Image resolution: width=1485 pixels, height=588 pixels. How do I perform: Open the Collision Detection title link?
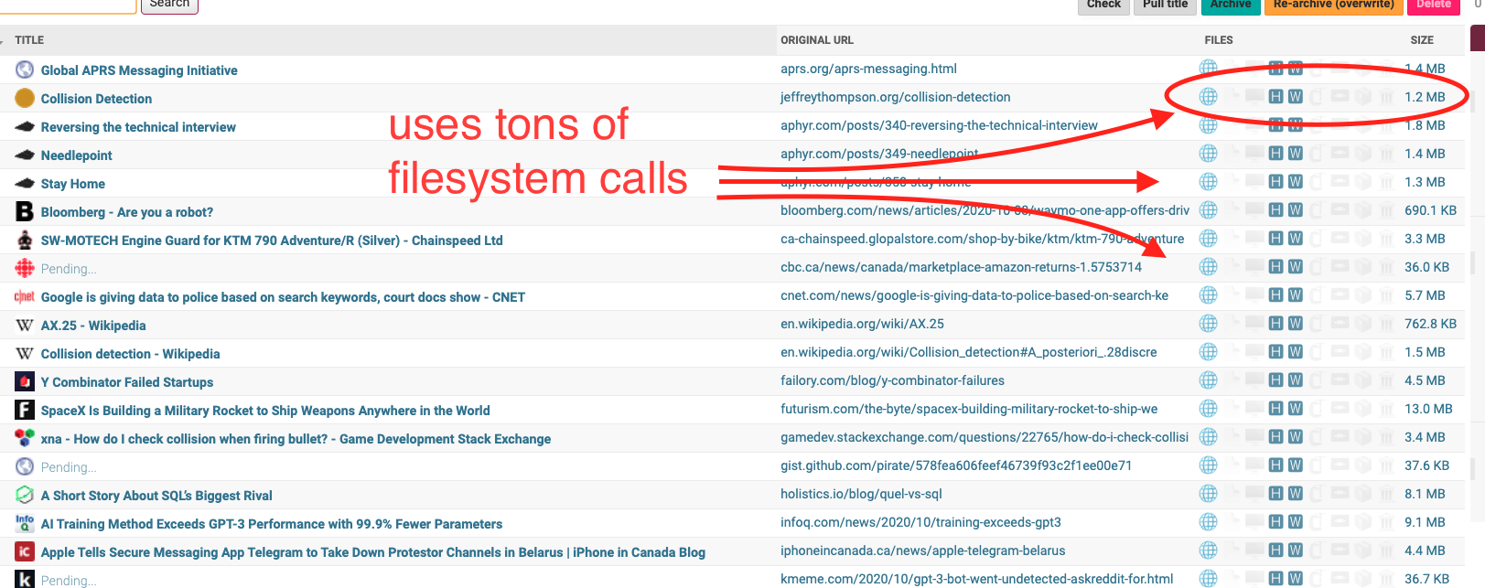[96, 99]
